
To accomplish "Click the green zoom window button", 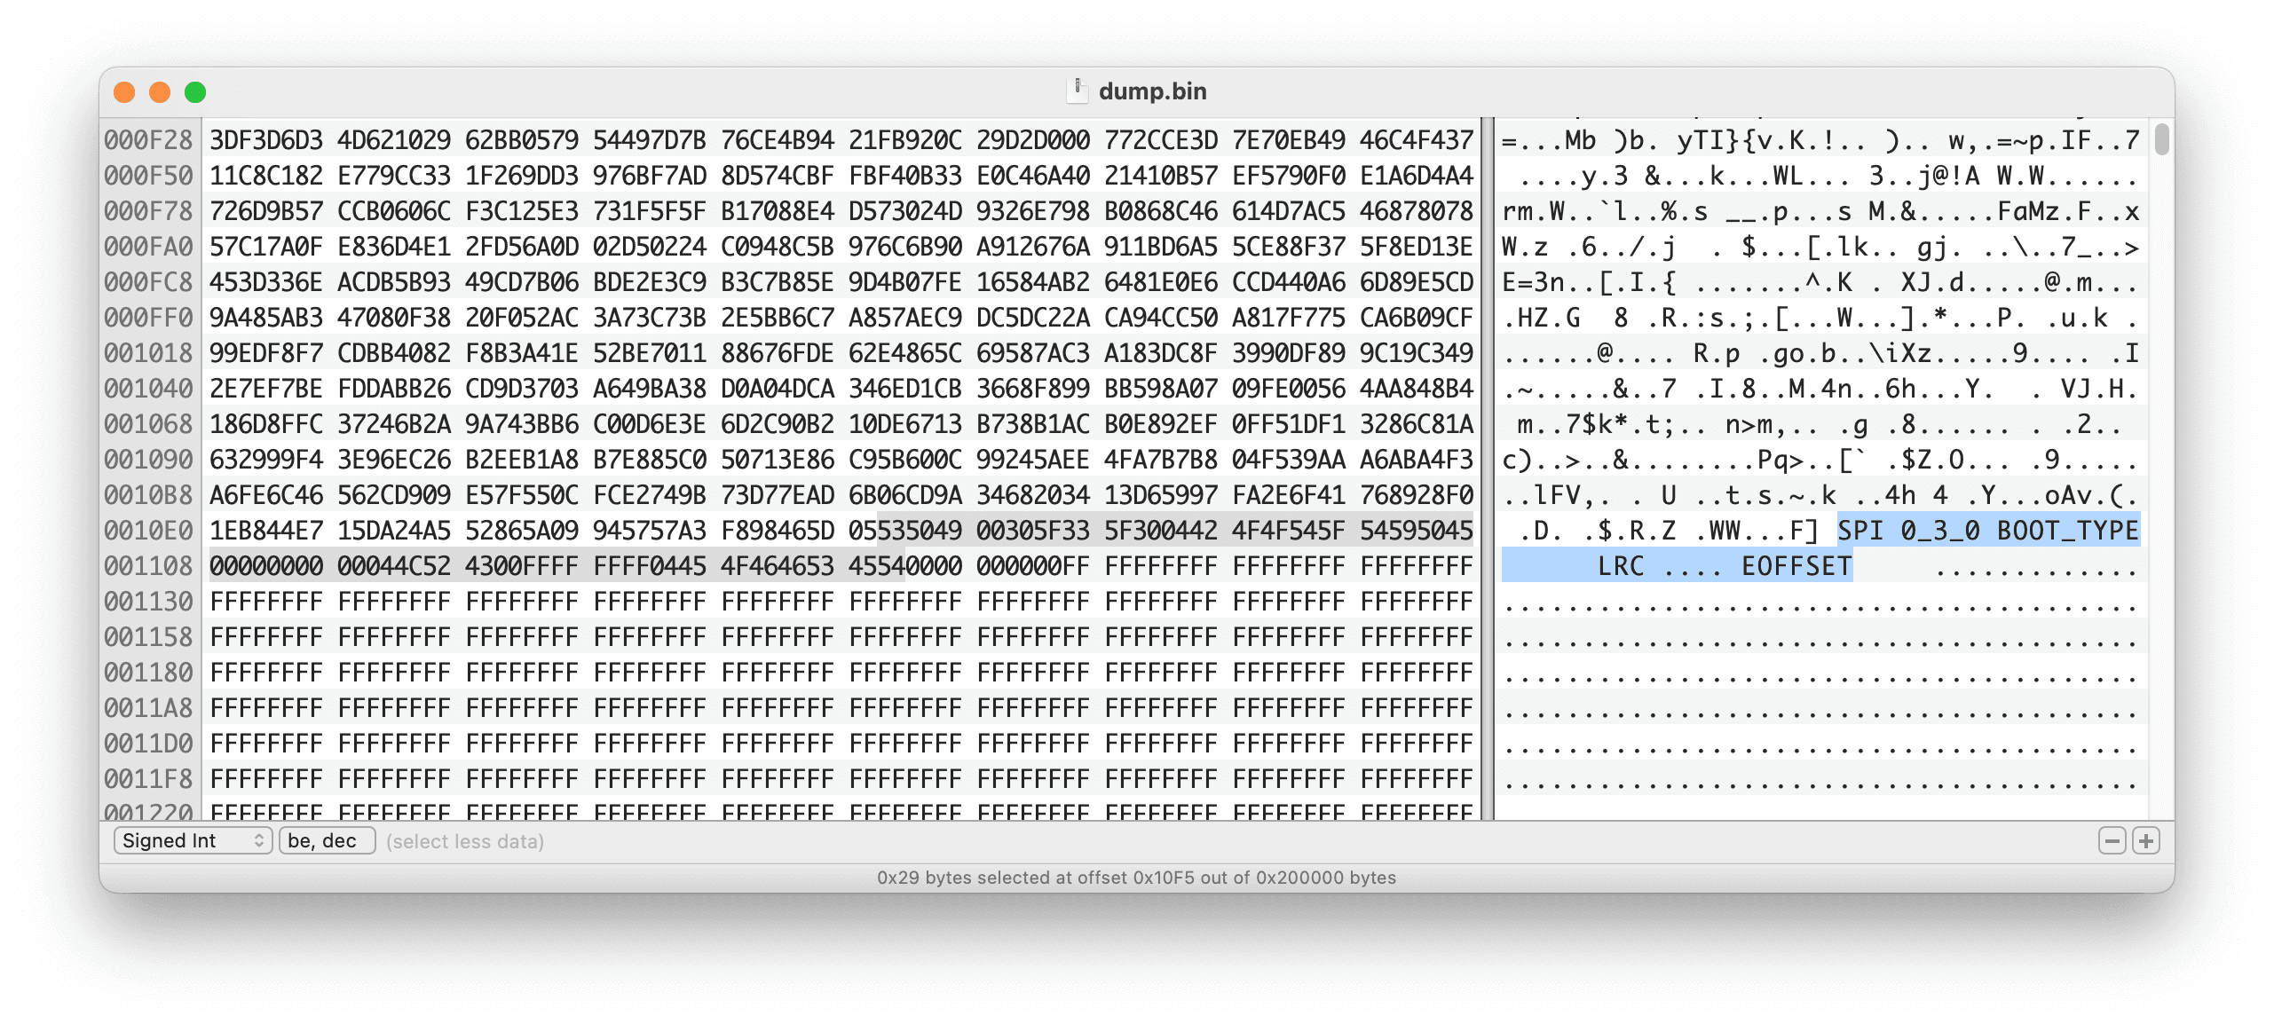I will point(195,92).
